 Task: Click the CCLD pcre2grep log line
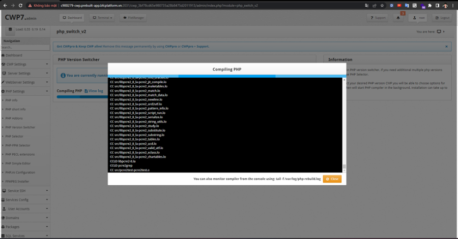[x=121, y=165]
